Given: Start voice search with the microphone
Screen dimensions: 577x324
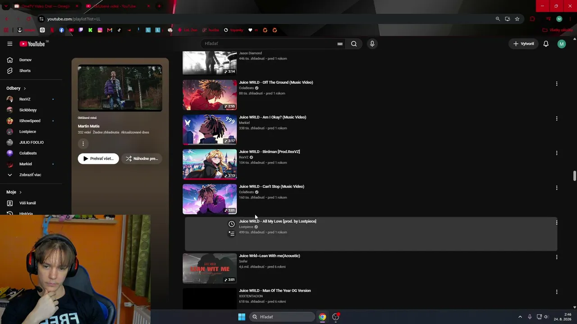Looking at the screenshot, I should click(x=372, y=44).
